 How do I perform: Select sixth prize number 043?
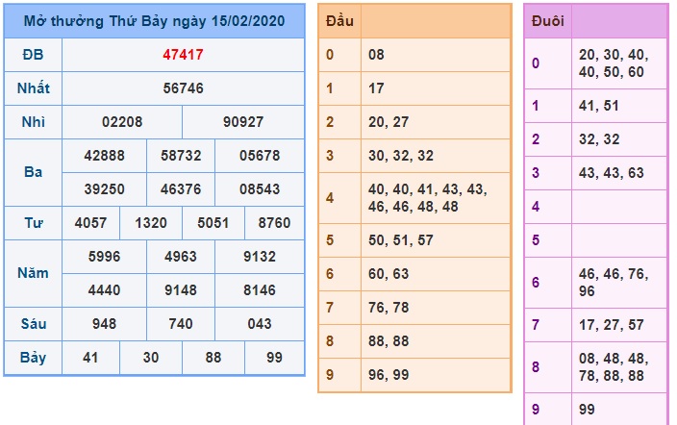pos(260,324)
